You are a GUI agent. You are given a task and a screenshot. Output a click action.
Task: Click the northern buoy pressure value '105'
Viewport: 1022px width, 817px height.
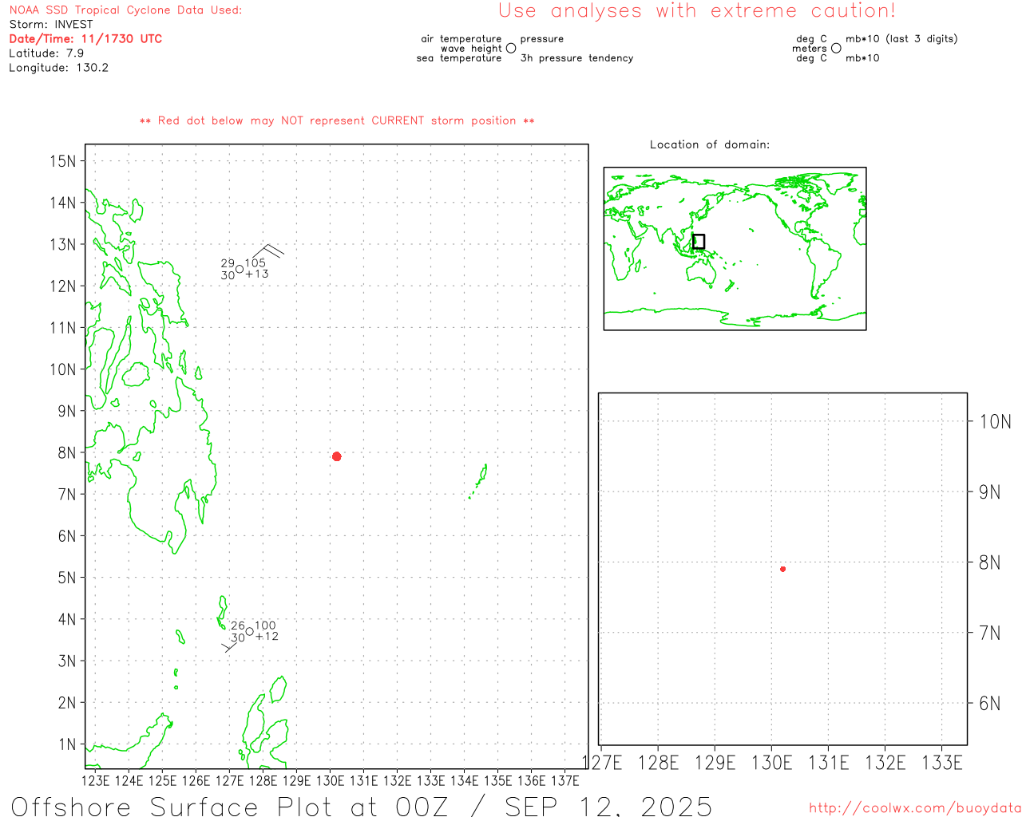pos(255,262)
